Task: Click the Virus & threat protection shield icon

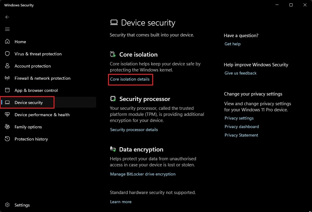Action: (x=8, y=54)
